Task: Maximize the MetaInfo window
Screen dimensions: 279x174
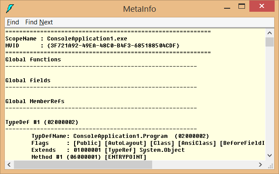Action: pos(242,7)
